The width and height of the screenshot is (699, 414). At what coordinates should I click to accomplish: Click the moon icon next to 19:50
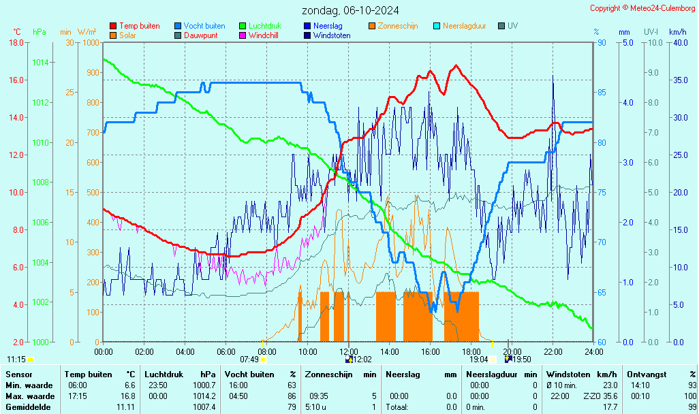coord(508,360)
